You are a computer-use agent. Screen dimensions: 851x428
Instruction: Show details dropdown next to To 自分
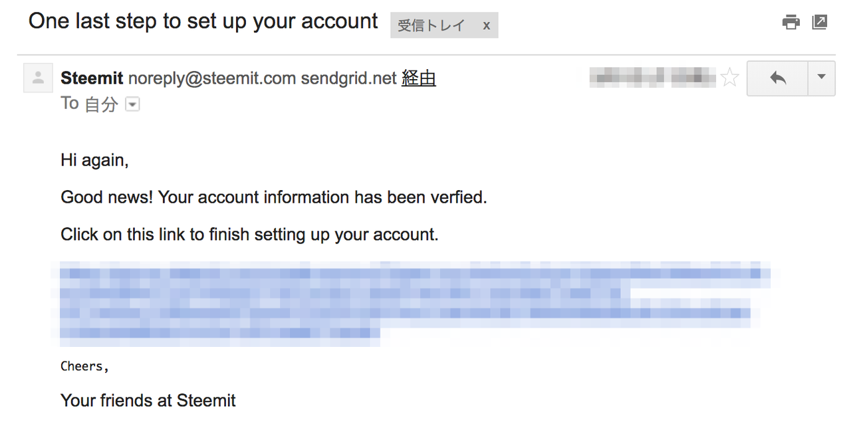133,104
